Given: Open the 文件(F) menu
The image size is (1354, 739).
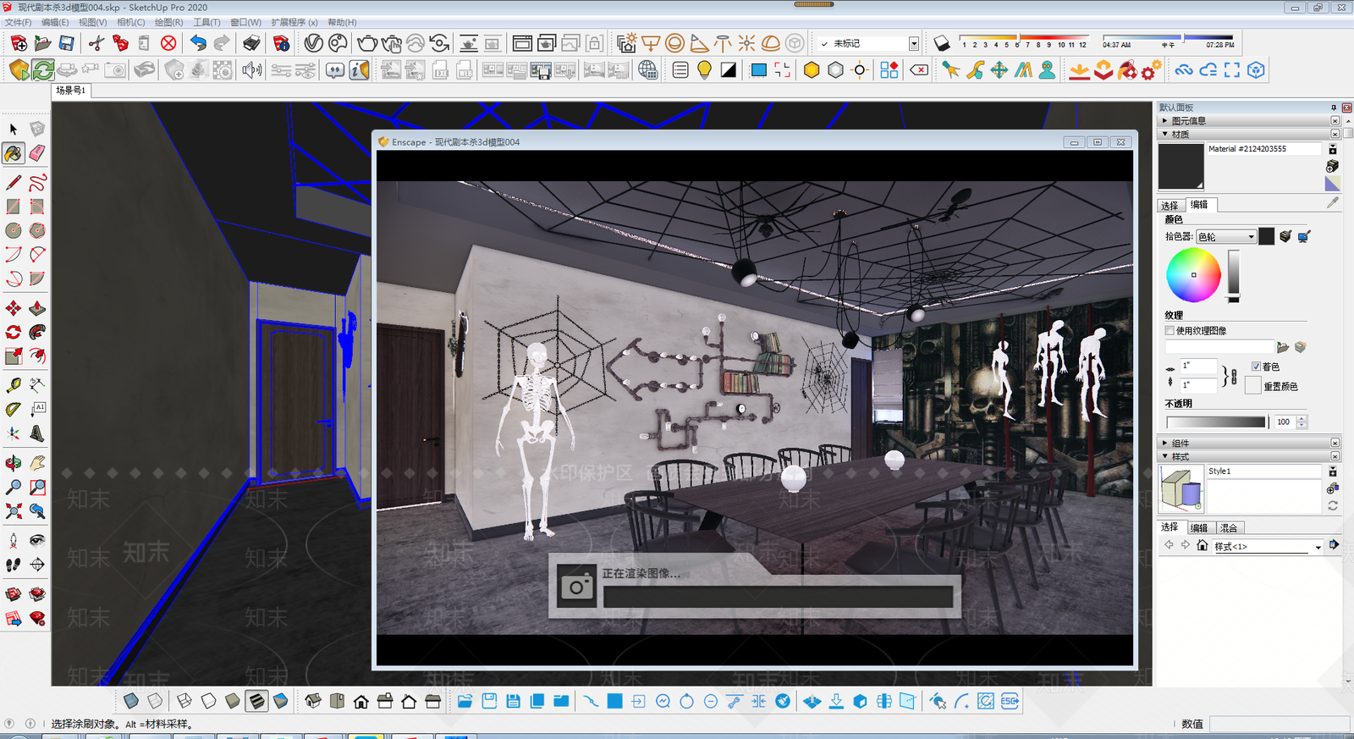Looking at the screenshot, I should [x=18, y=22].
